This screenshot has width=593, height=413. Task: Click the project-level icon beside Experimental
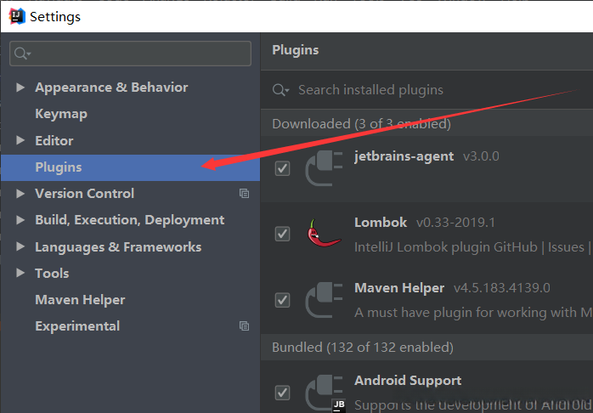point(245,326)
